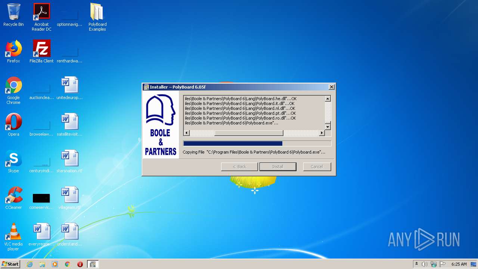Click the log scroll down arrow
Image resolution: width=478 pixels, height=269 pixels.
pyautogui.click(x=328, y=127)
